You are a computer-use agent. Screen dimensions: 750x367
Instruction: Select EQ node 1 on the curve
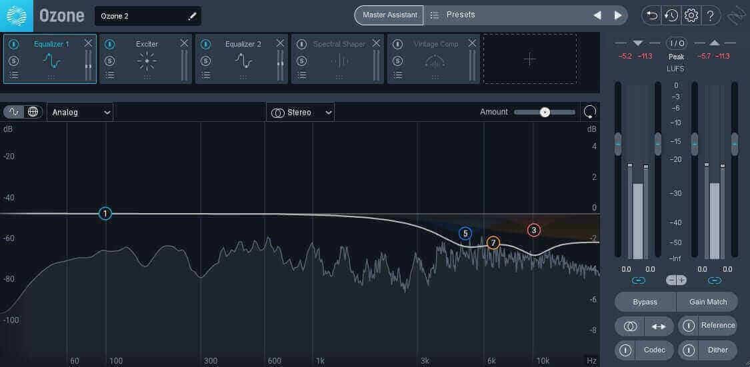pos(105,214)
